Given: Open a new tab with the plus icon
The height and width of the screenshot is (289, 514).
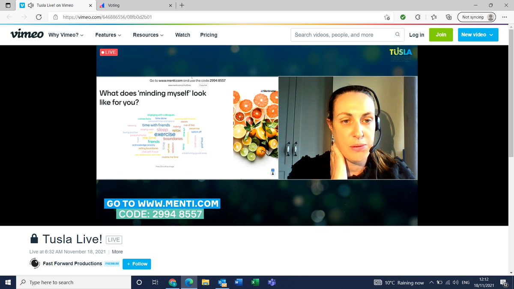Looking at the screenshot, I should tap(182, 6).
